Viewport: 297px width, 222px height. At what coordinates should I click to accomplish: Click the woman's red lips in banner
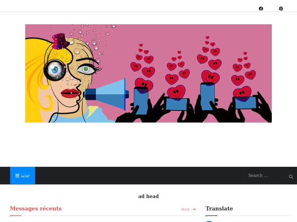pos(70,93)
